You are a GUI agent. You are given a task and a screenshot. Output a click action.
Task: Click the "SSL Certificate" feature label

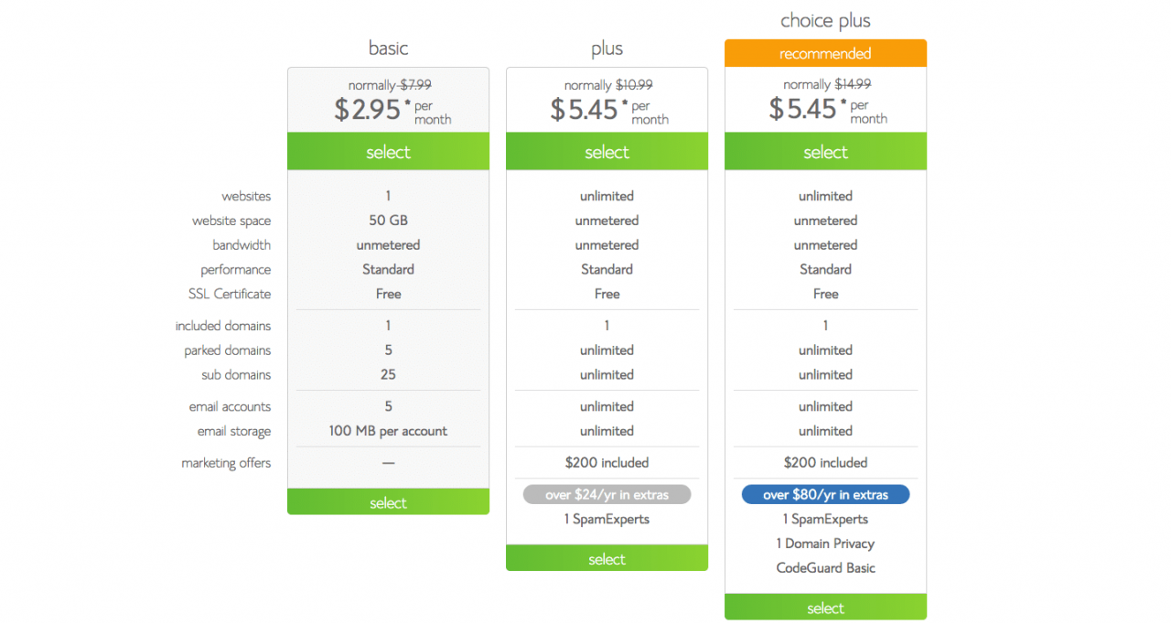pyautogui.click(x=230, y=294)
